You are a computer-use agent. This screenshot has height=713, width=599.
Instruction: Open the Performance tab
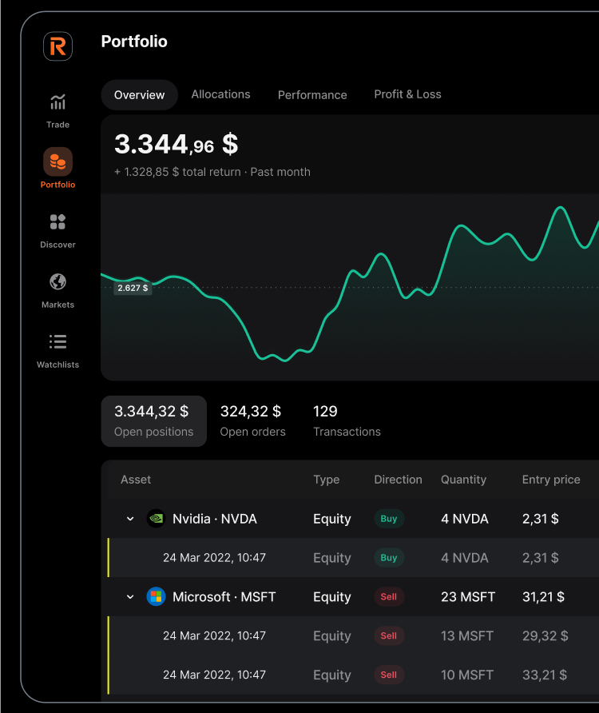click(x=312, y=94)
